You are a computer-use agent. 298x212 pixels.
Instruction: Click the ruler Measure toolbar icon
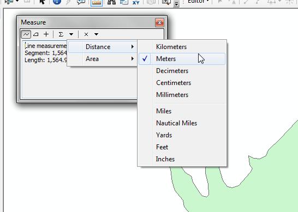(97, 3)
